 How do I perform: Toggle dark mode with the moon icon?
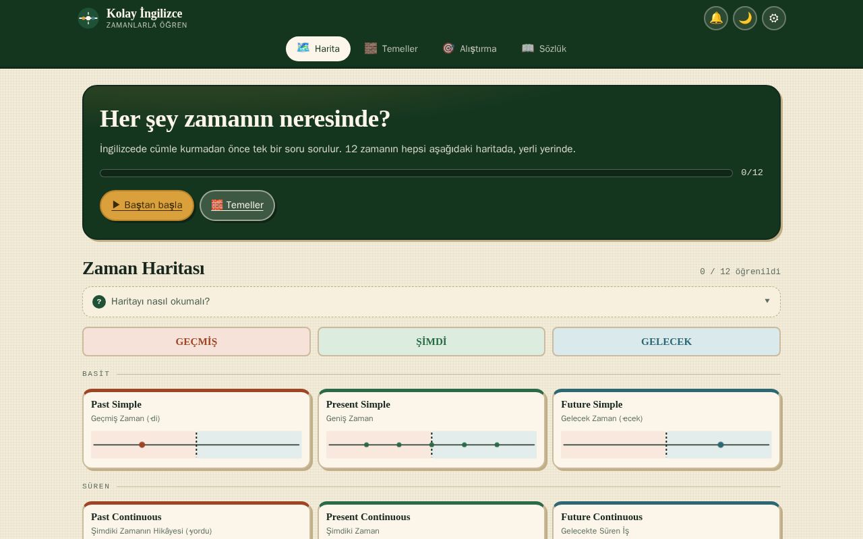[x=745, y=18]
